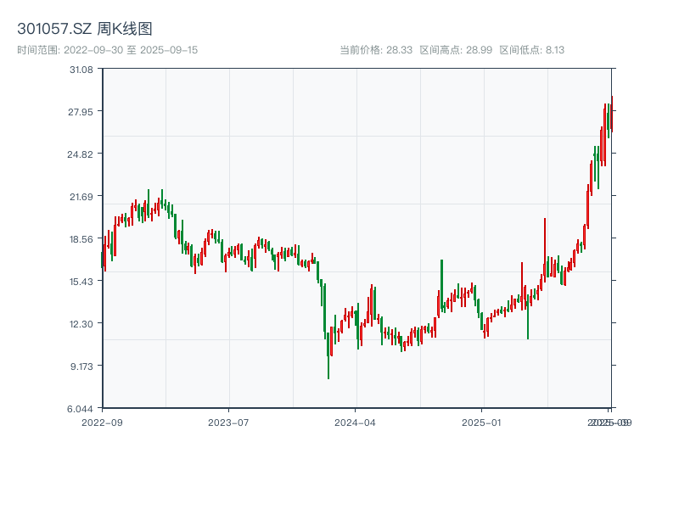Click the 时间范围 date range text
The width and height of the screenshot is (679, 509).
pyautogui.click(x=108, y=50)
